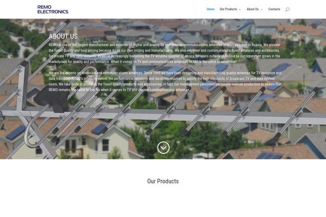326x217 pixels.
Task: Open the About Us menu item
Action: click(x=253, y=9)
